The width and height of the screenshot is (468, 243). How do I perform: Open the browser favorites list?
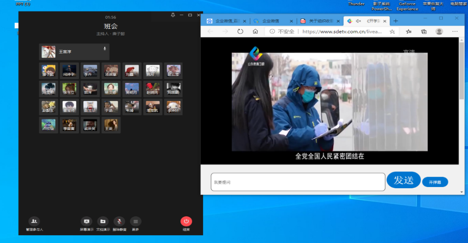pyautogui.click(x=408, y=31)
